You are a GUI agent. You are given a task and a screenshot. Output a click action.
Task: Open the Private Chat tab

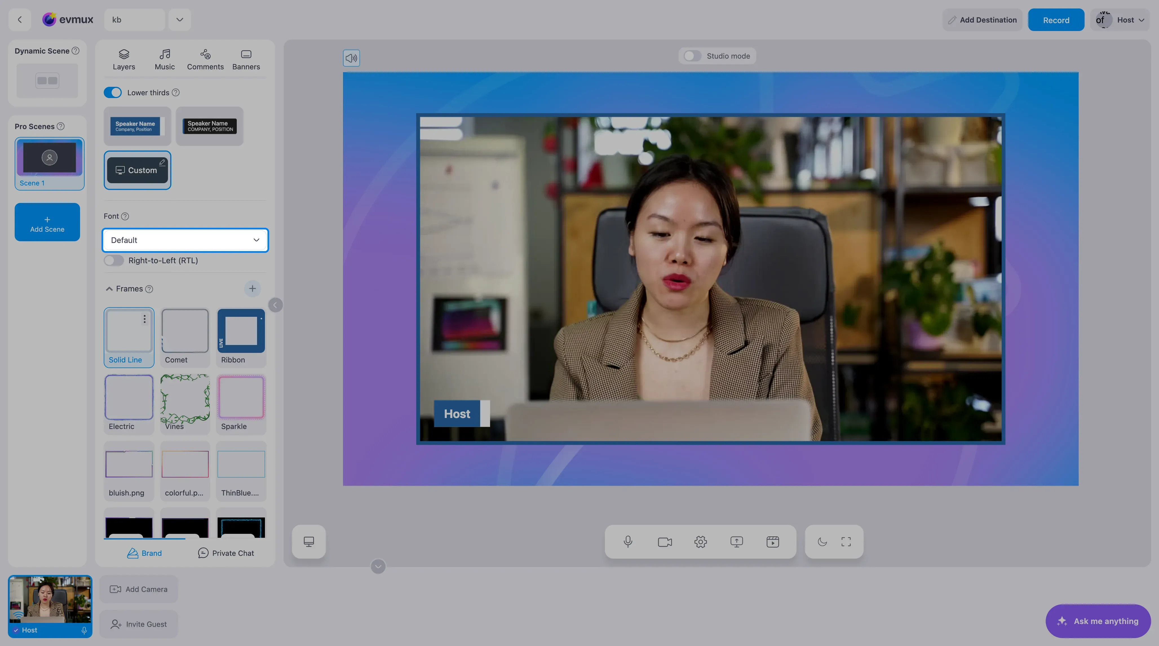click(x=226, y=553)
